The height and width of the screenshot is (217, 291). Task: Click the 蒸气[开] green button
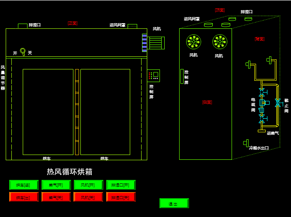[x=56, y=185]
